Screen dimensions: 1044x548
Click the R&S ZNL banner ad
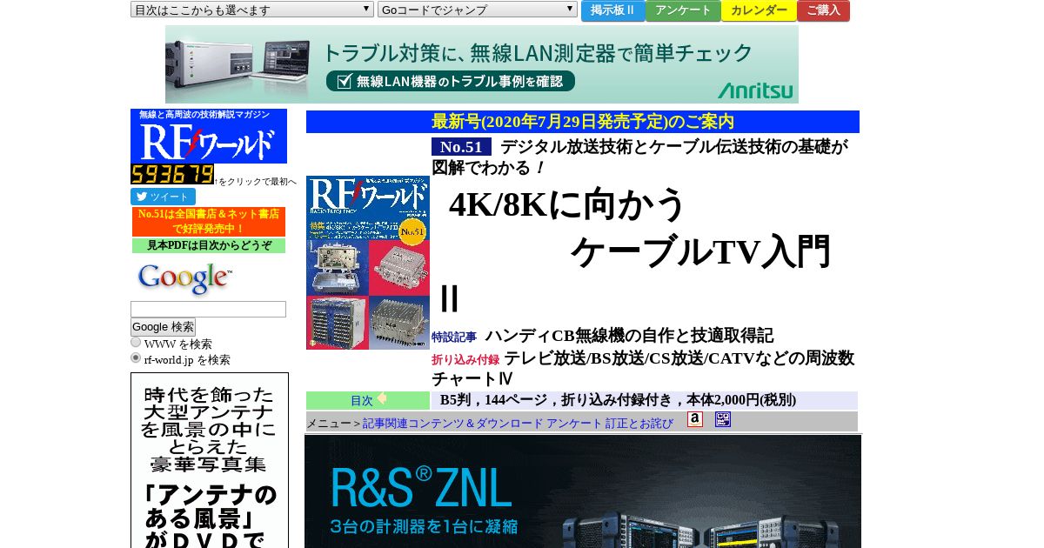tap(583, 491)
